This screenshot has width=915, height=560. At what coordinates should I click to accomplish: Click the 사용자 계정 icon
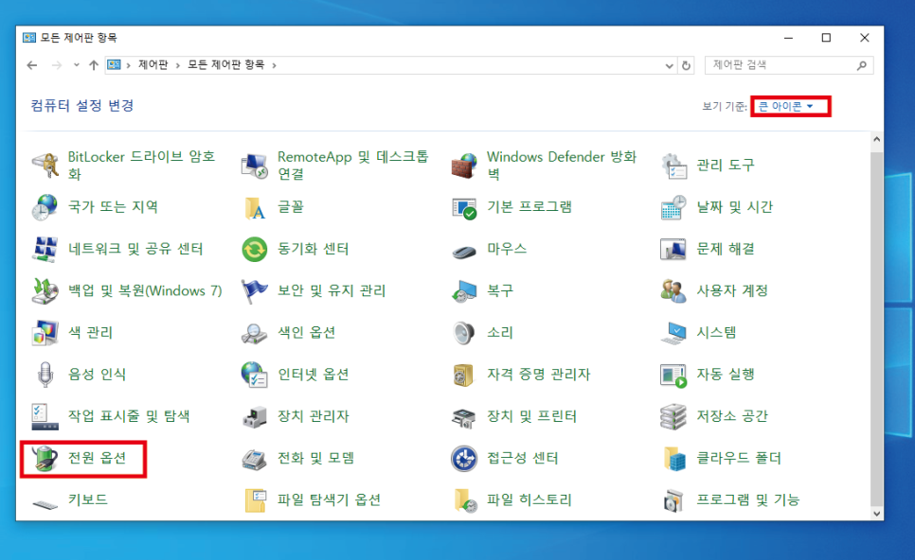tap(673, 290)
